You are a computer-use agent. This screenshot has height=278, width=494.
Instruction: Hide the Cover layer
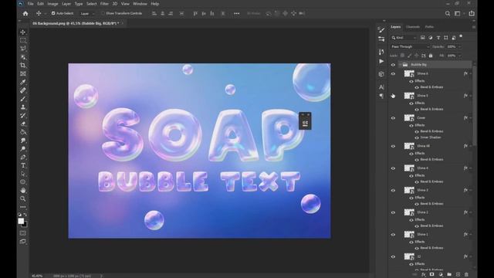(x=393, y=118)
